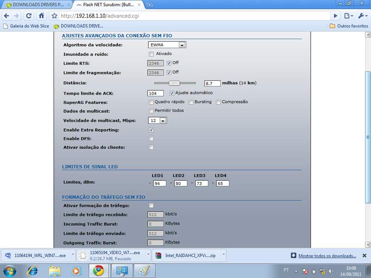Open Windows Explorer folder in taskbar
Screen dimensions: 371x278
point(55,271)
